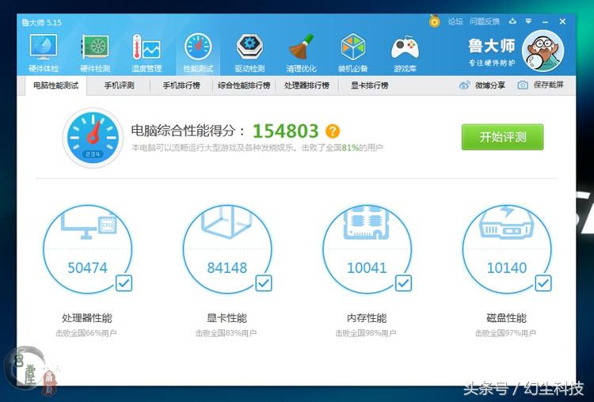The image size is (594, 402).
Task: Switch to the 手机评测 tab
Action: point(119,85)
